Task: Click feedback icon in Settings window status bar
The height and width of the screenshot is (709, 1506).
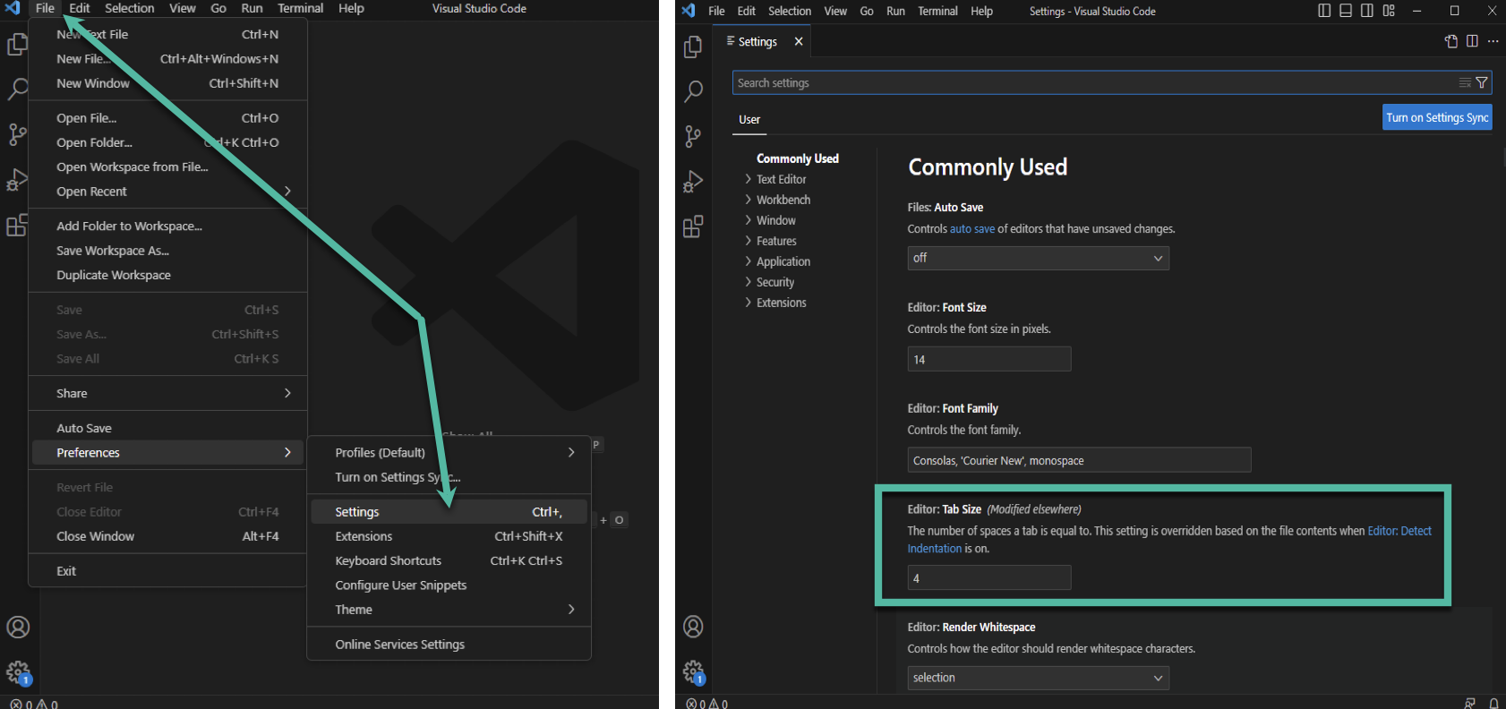Action: click(1469, 704)
